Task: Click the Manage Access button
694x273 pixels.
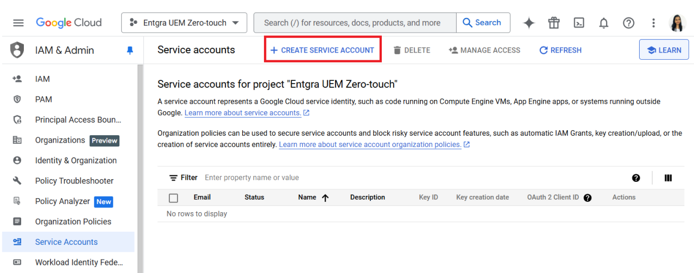Action: pos(484,50)
